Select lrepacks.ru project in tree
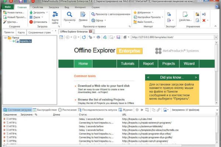 click(25, 41)
